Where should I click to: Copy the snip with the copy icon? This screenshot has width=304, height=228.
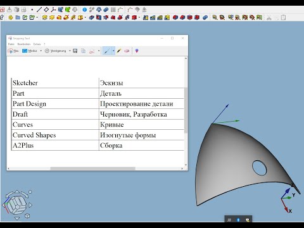point(84,51)
